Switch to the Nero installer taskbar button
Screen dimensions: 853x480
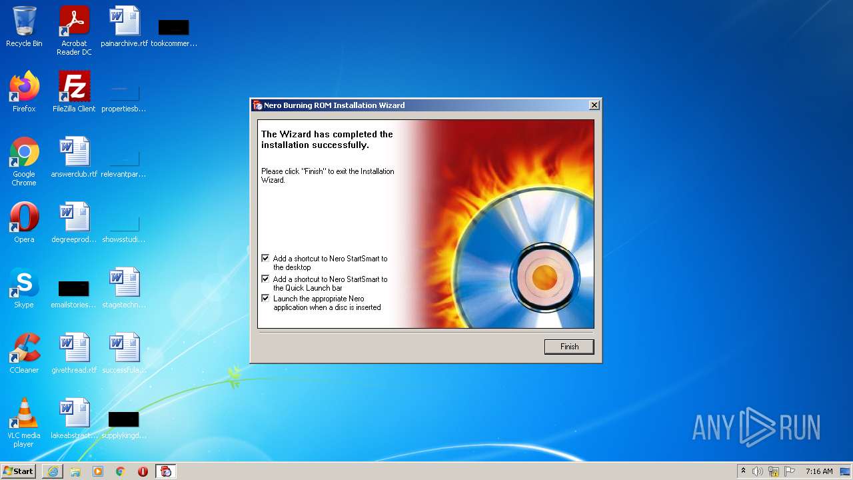[165, 471]
